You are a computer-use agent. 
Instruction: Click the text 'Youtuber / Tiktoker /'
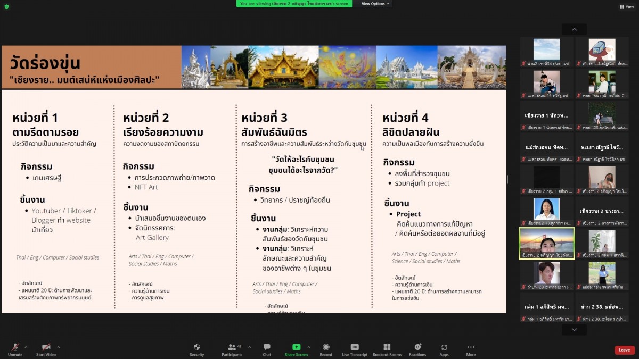(64, 211)
